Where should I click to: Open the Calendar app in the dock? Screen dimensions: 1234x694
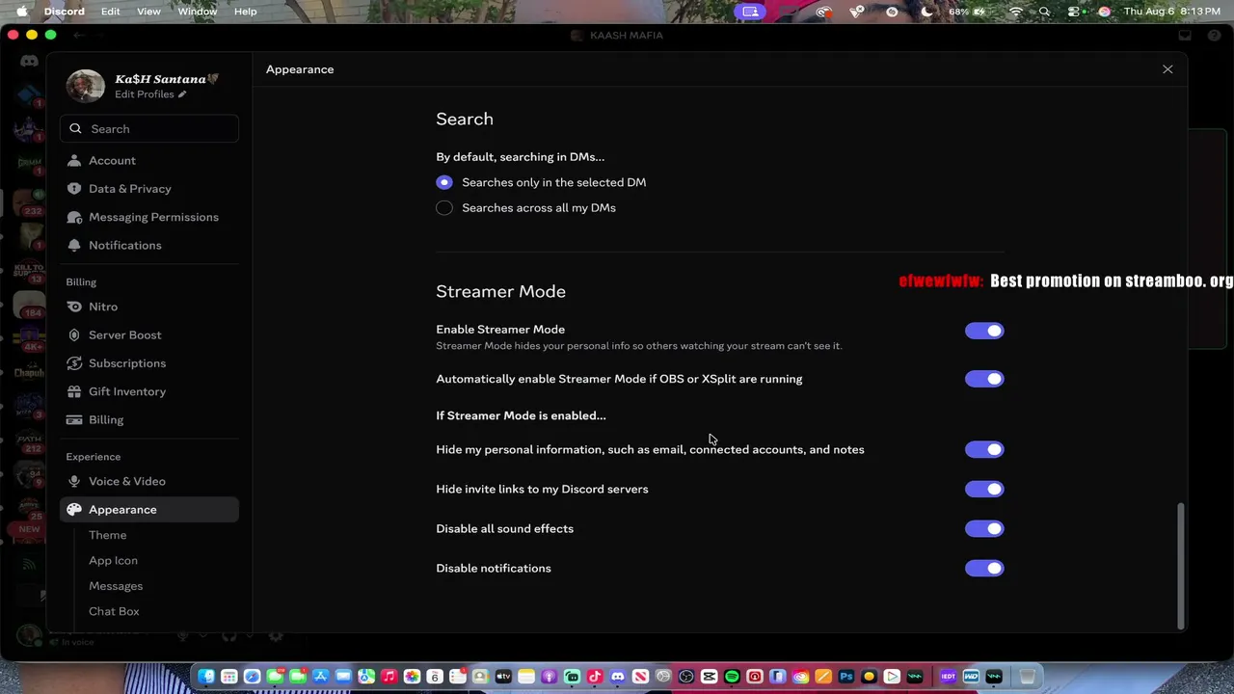435,677
